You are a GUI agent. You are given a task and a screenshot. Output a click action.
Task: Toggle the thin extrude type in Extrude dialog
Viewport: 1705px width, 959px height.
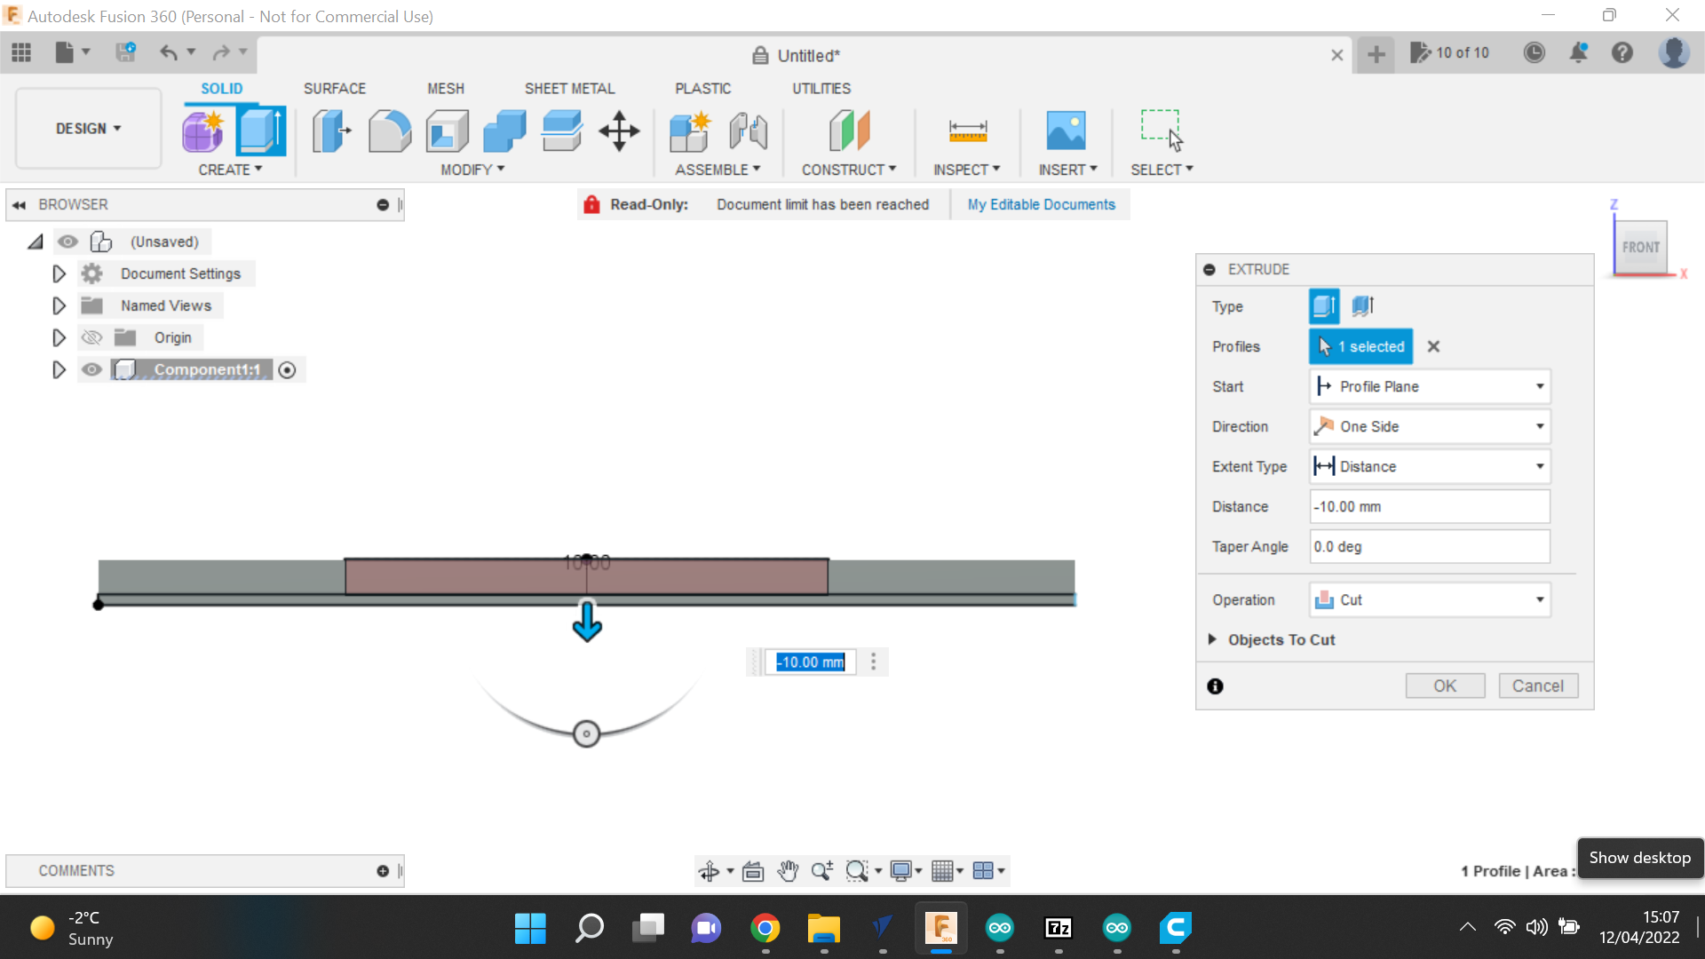coord(1363,305)
